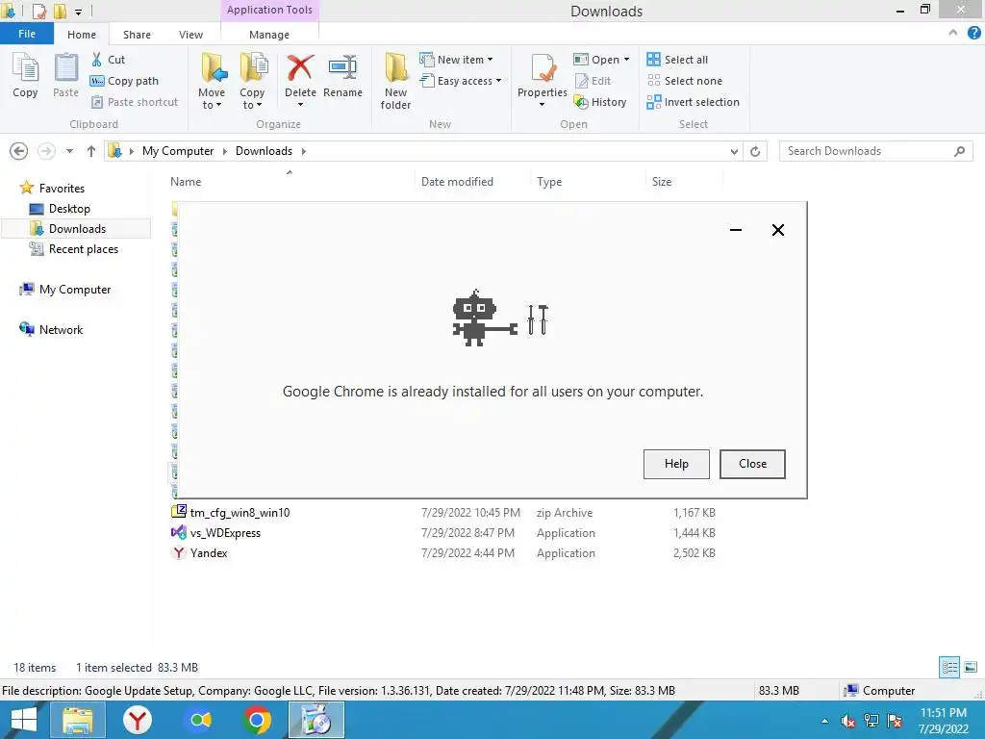Click Select none in ribbon
The image size is (985, 739).
pyautogui.click(x=685, y=81)
